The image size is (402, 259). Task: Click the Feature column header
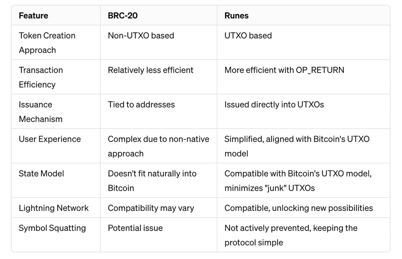[33, 16]
